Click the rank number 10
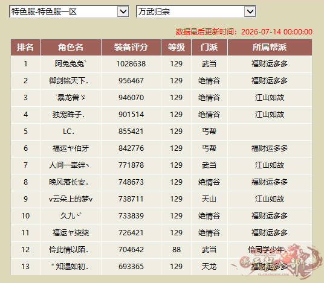Image resolution: width=324 pixels, height=283 pixels. tap(25, 216)
